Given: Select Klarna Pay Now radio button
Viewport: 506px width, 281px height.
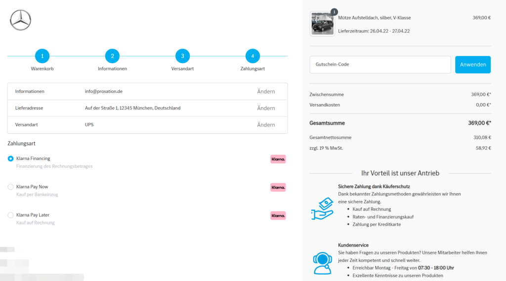Looking at the screenshot, I should coord(11,187).
